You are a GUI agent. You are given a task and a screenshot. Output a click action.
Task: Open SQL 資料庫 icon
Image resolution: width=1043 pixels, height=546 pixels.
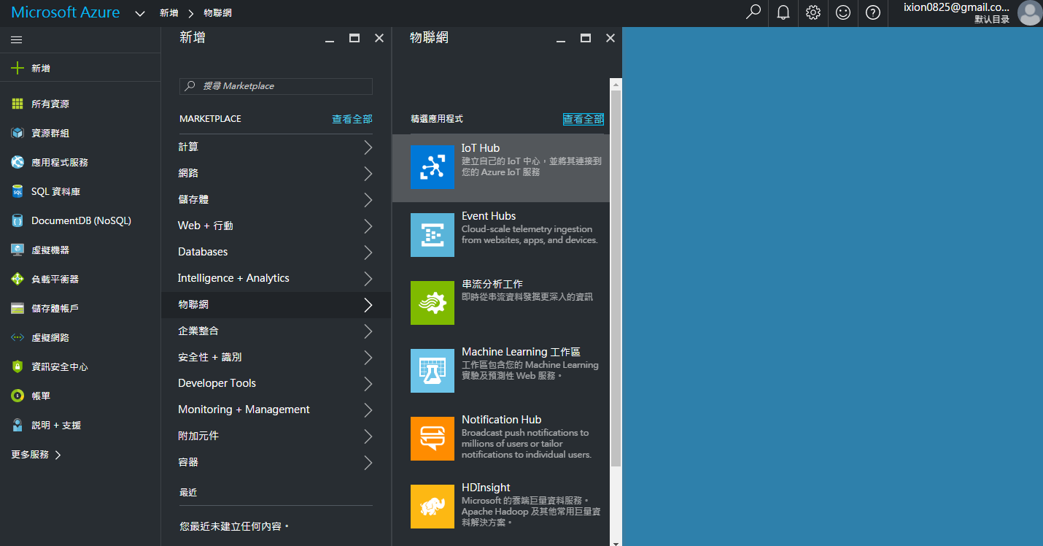click(x=18, y=191)
